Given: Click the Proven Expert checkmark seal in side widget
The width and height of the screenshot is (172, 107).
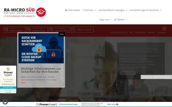Looking at the screenshot, I should pyautogui.click(x=8, y=69).
